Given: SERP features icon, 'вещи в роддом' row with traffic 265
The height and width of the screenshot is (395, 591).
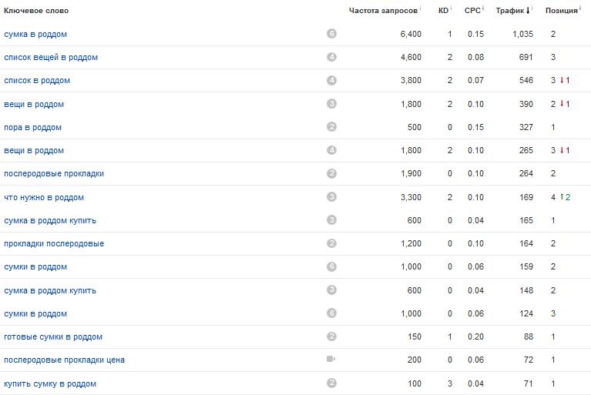Looking at the screenshot, I should (x=331, y=150).
